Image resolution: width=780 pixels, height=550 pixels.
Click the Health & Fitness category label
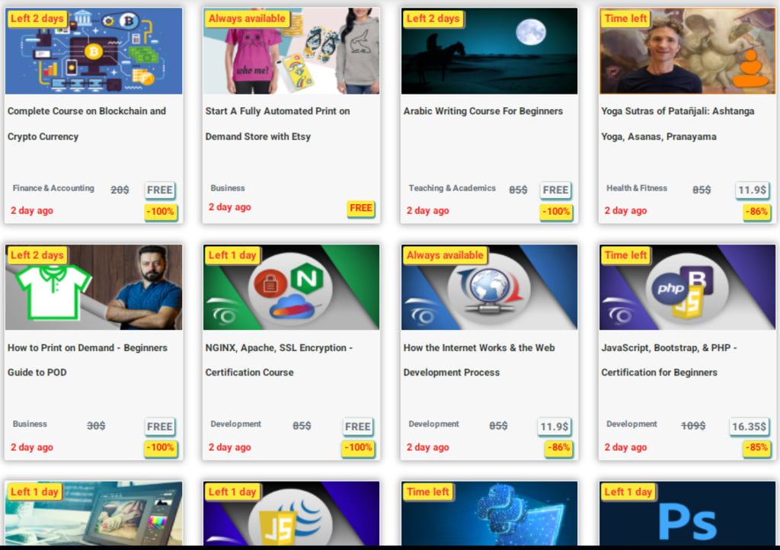tap(636, 188)
